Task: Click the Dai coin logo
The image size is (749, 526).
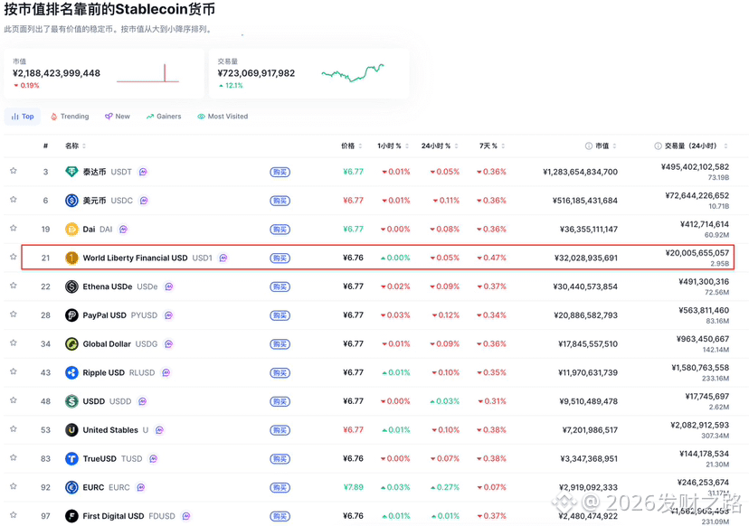Action: tap(71, 230)
